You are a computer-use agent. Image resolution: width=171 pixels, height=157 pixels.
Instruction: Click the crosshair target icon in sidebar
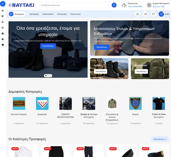[x=3, y=28]
